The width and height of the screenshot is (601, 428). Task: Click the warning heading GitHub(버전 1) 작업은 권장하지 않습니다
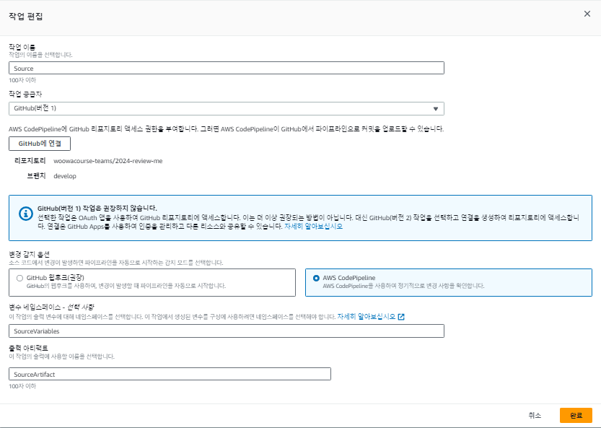coord(97,209)
